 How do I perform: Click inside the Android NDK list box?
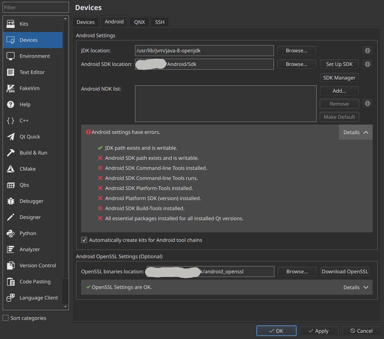pyautogui.click(x=226, y=104)
